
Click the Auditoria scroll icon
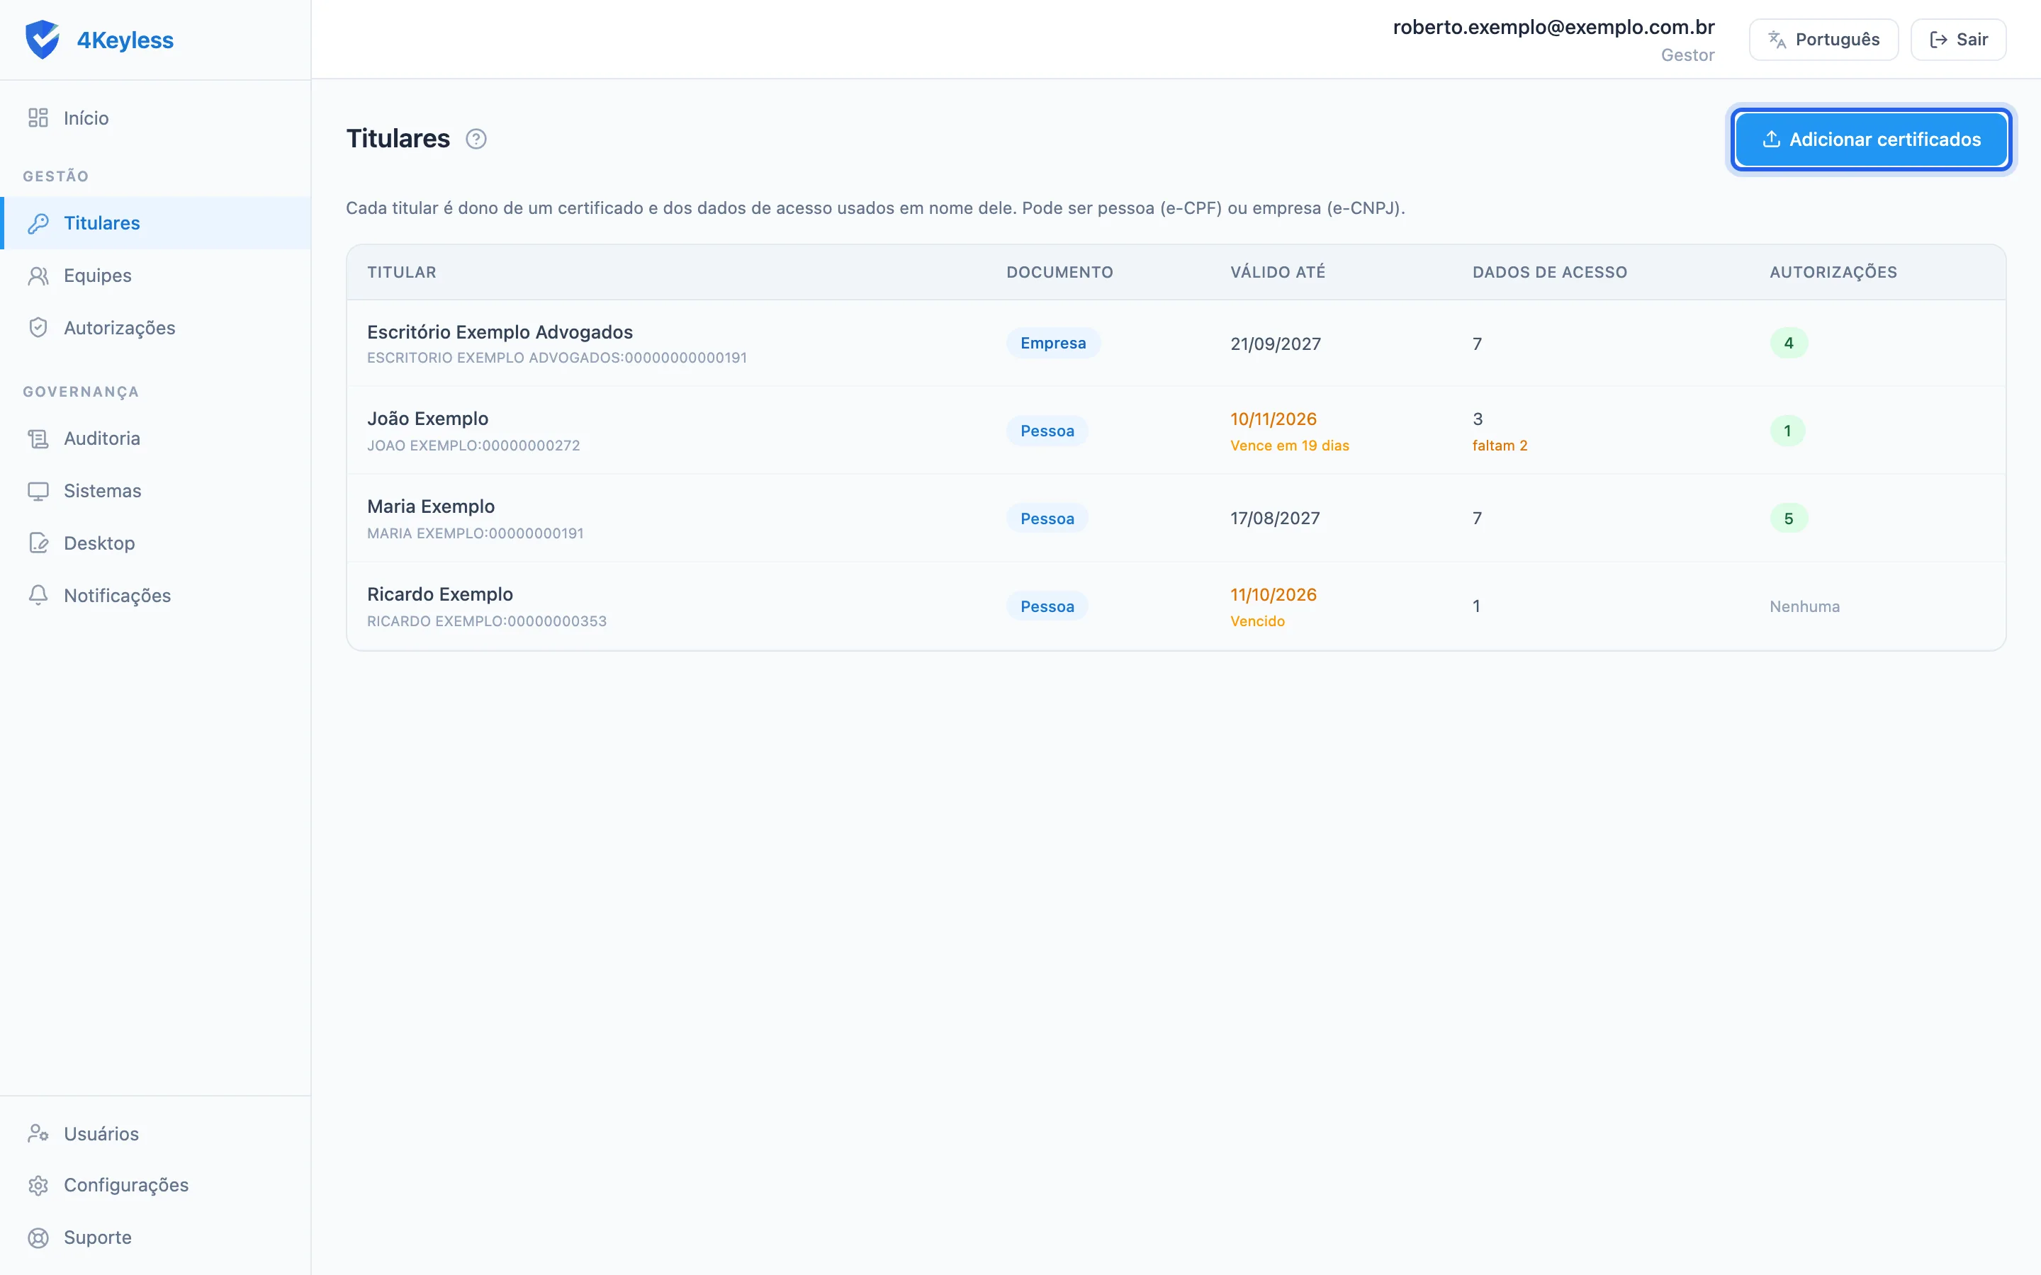38,438
